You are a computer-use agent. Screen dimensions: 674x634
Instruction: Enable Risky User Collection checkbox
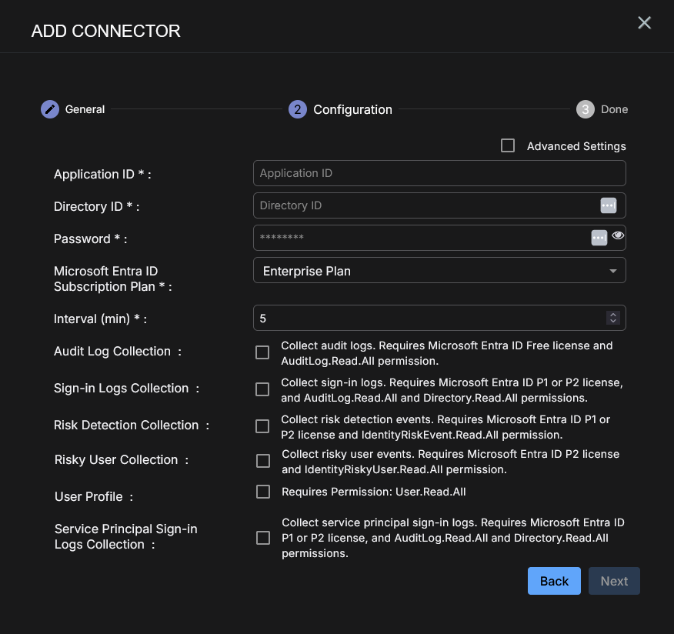point(263,461)
